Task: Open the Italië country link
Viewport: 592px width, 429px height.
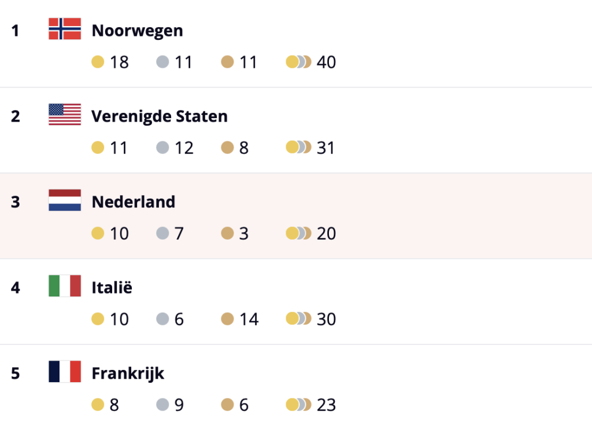Action: 112,288
